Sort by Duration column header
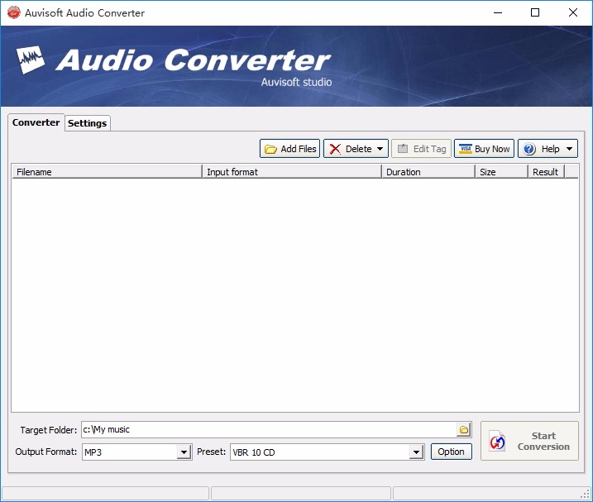Image resolution: width=593 pixels, height=502 pixels. click(428, 172)
